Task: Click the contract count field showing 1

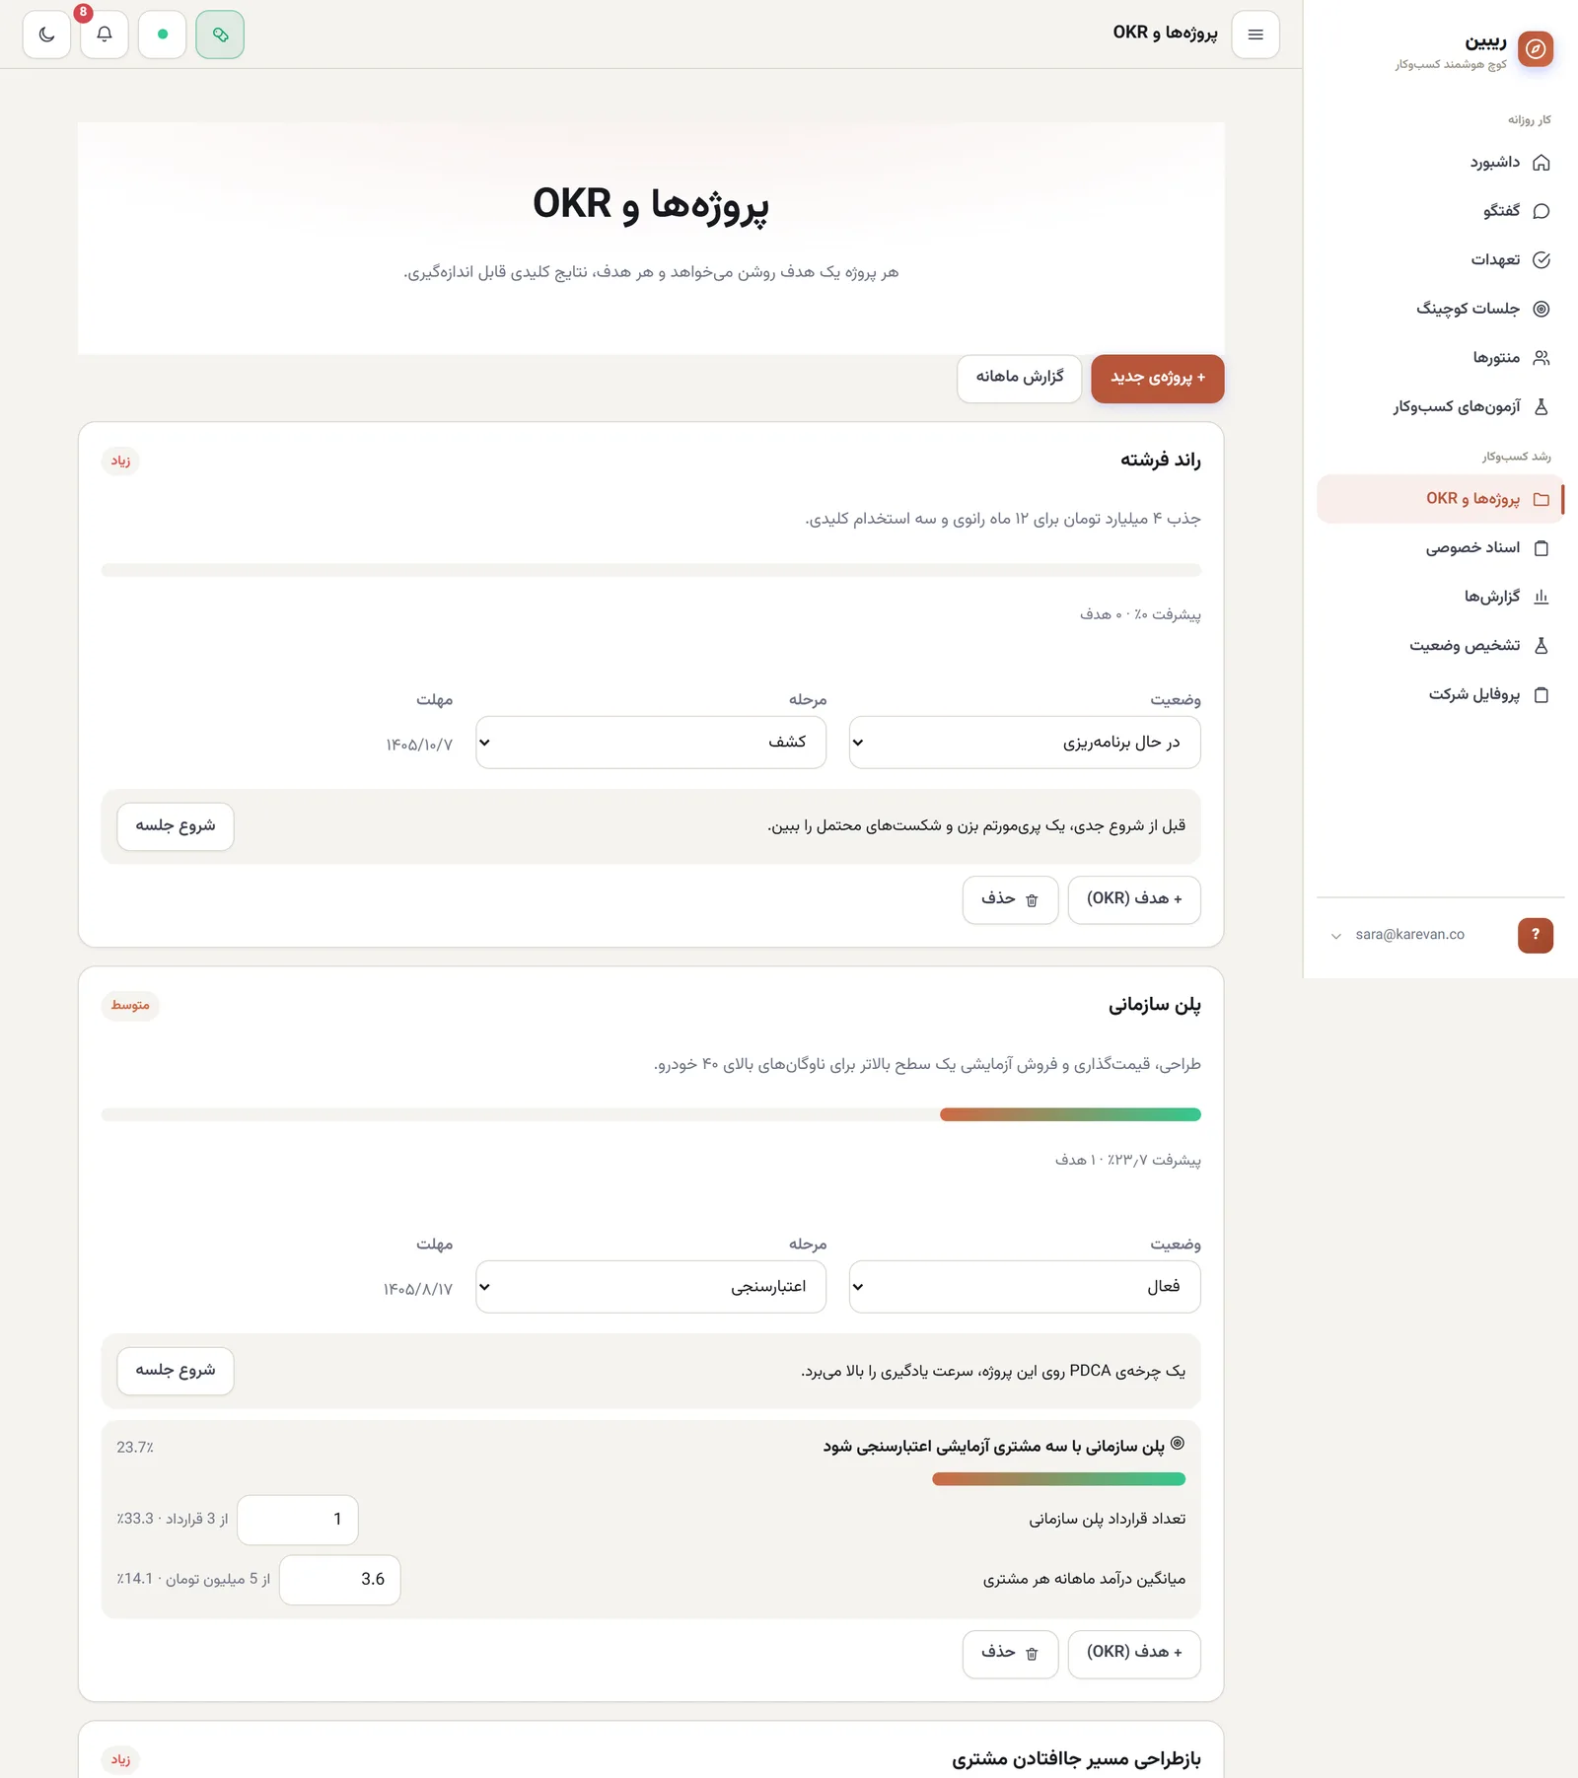Action: tap(298, 1520)
